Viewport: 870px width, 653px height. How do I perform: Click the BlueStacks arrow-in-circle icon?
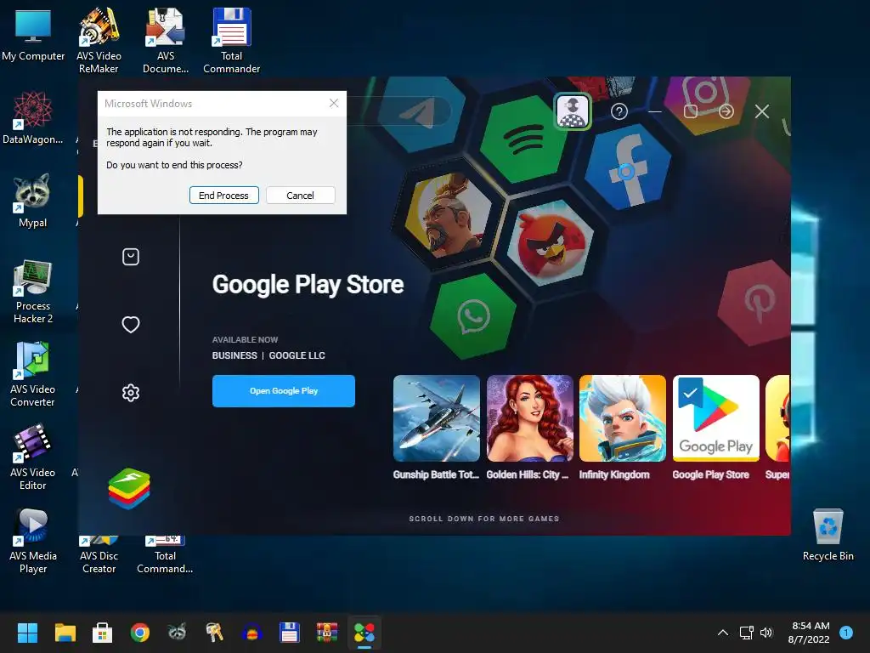(726, 111)
